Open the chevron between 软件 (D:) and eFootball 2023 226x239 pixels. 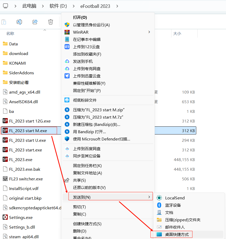point(74,6)
